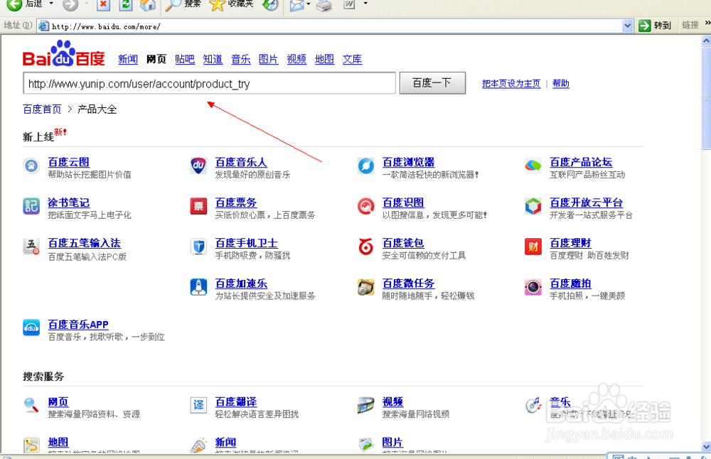Switch to the 贴吧 tab
711x459 pixels.
pos(185,59)
